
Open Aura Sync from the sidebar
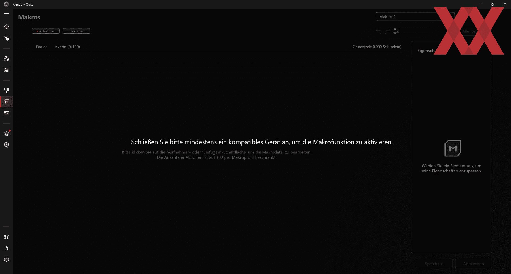coord(6,59)
